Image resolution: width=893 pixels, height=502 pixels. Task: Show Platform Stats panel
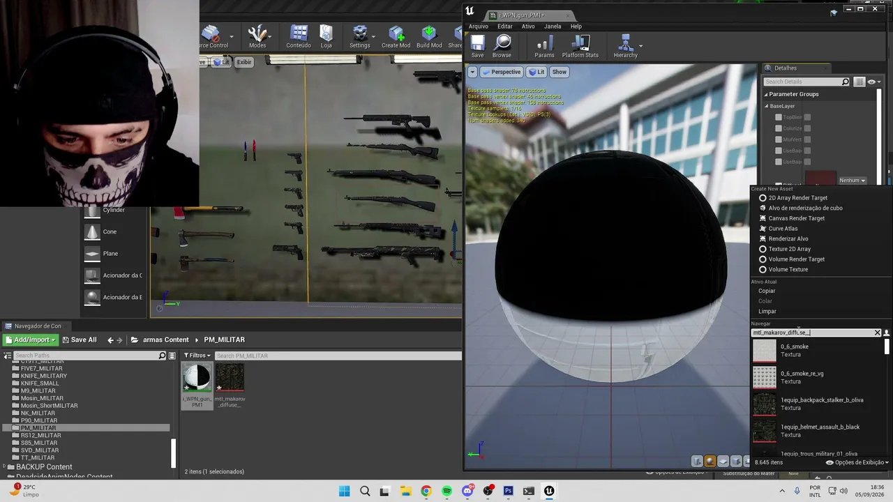point(580,46)
